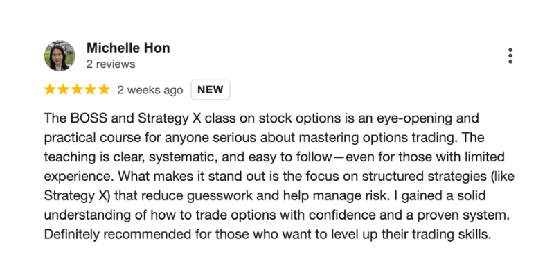Click the second gold rating star
The width and height of the screenshot is (554, 277).
click(63, 90)
